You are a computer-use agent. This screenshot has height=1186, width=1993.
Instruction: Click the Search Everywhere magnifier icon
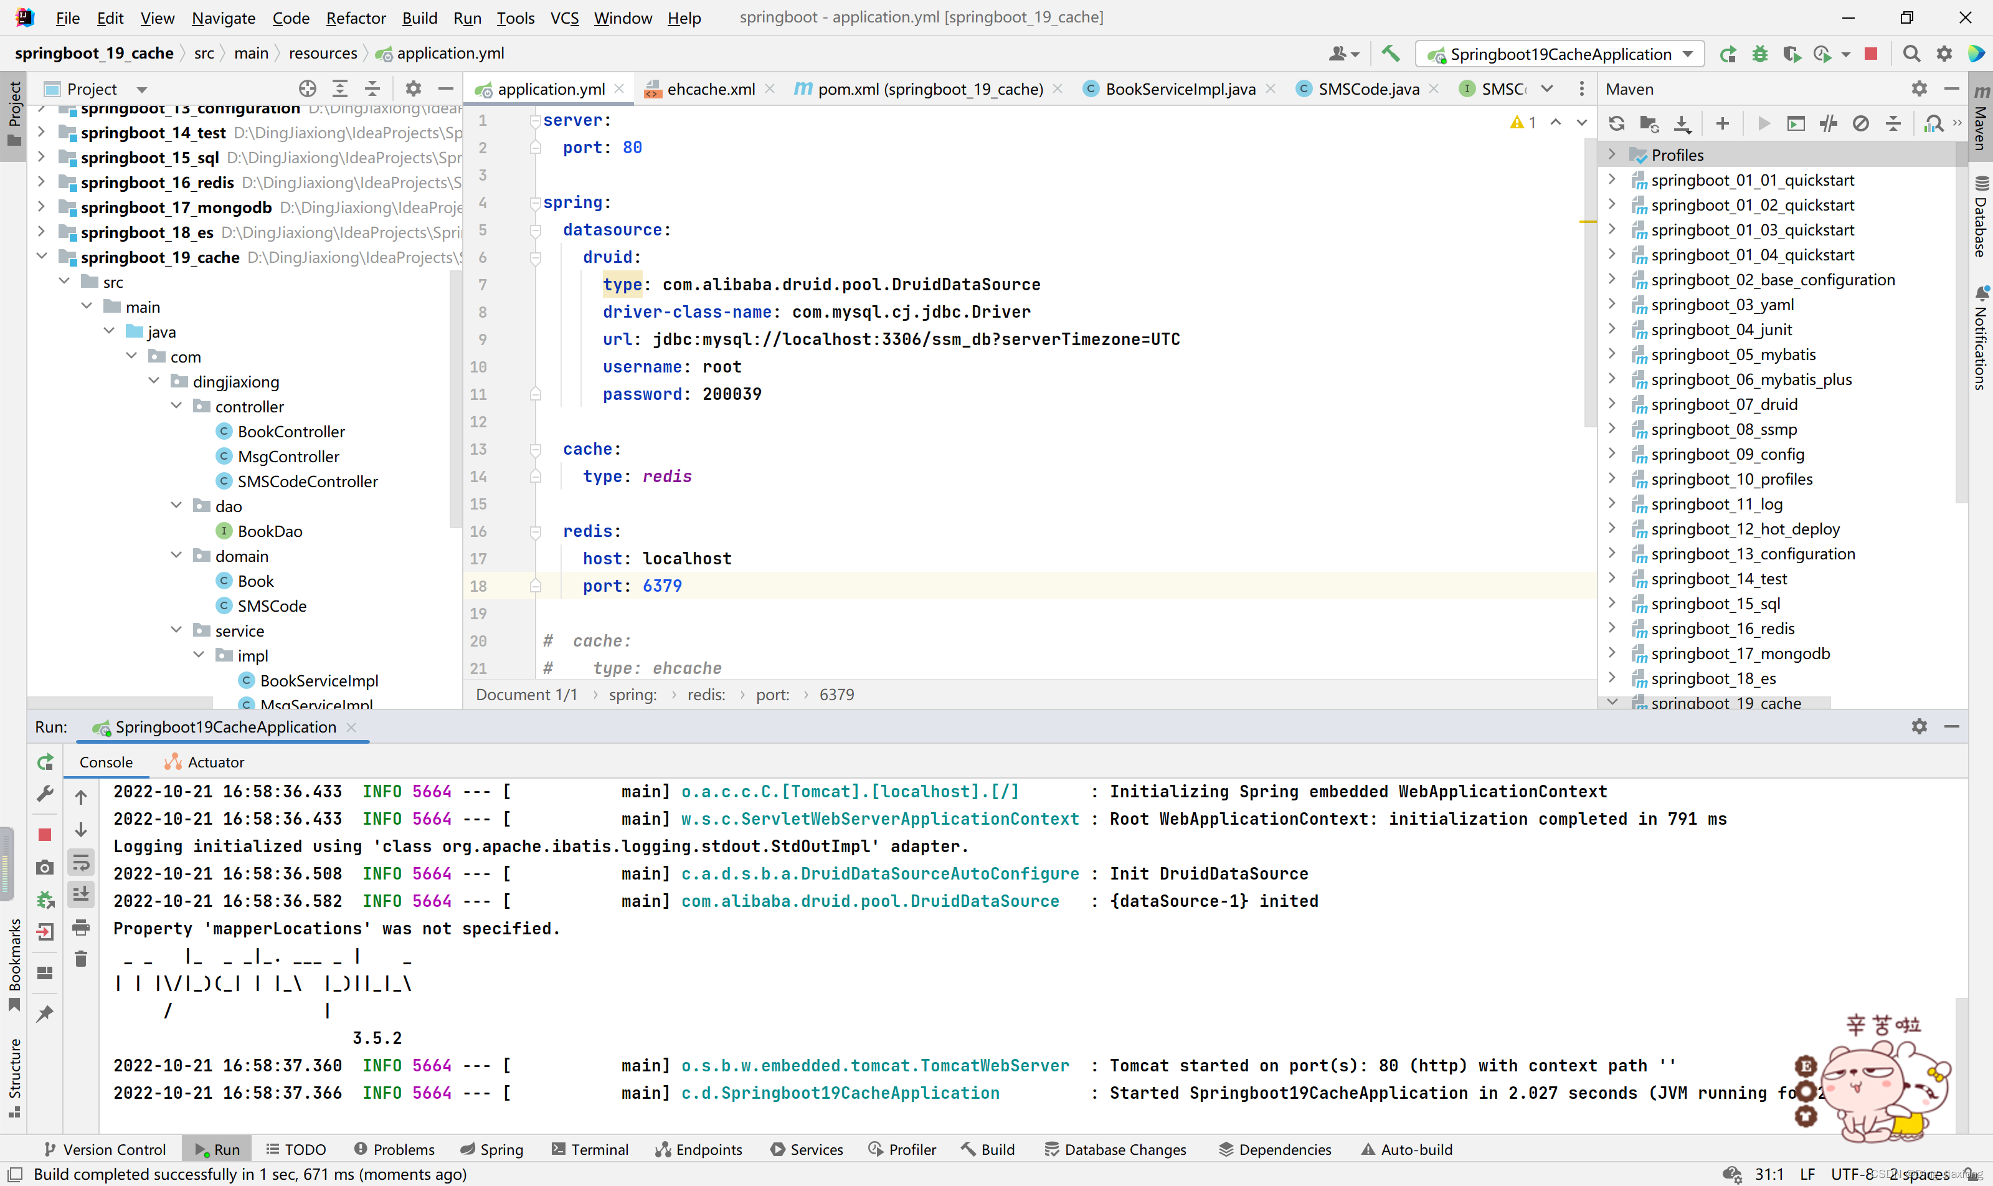pos(1911,54)
